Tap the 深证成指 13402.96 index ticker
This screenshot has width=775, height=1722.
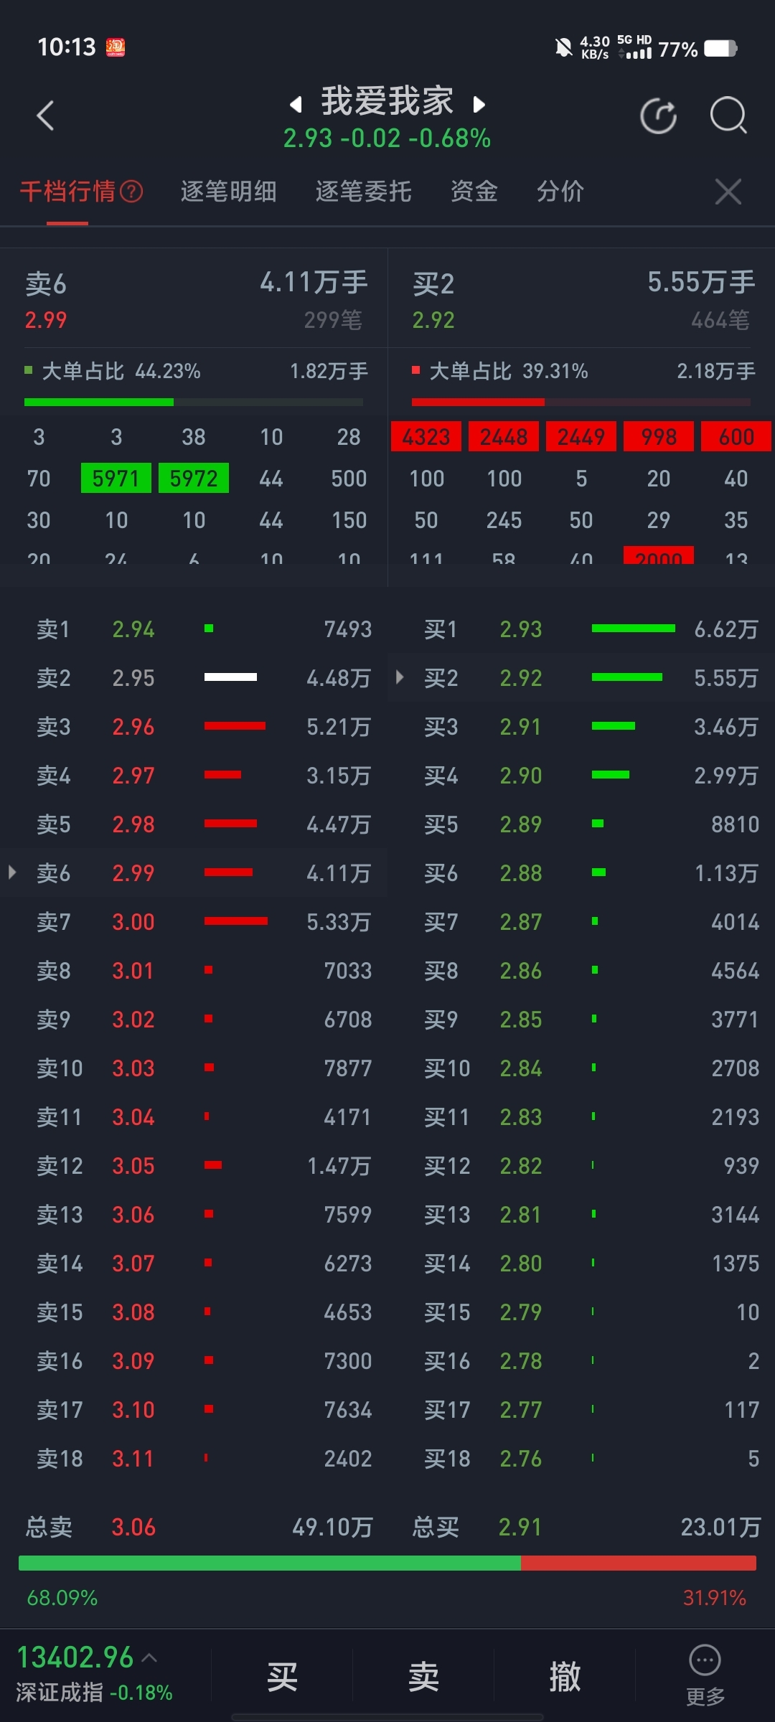click(95, 1675)
